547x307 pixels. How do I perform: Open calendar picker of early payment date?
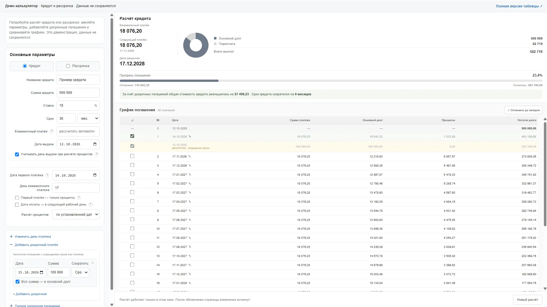click(x=42, y=273)
